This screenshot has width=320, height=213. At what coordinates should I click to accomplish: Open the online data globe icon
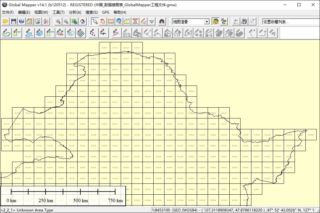point(21,21)
